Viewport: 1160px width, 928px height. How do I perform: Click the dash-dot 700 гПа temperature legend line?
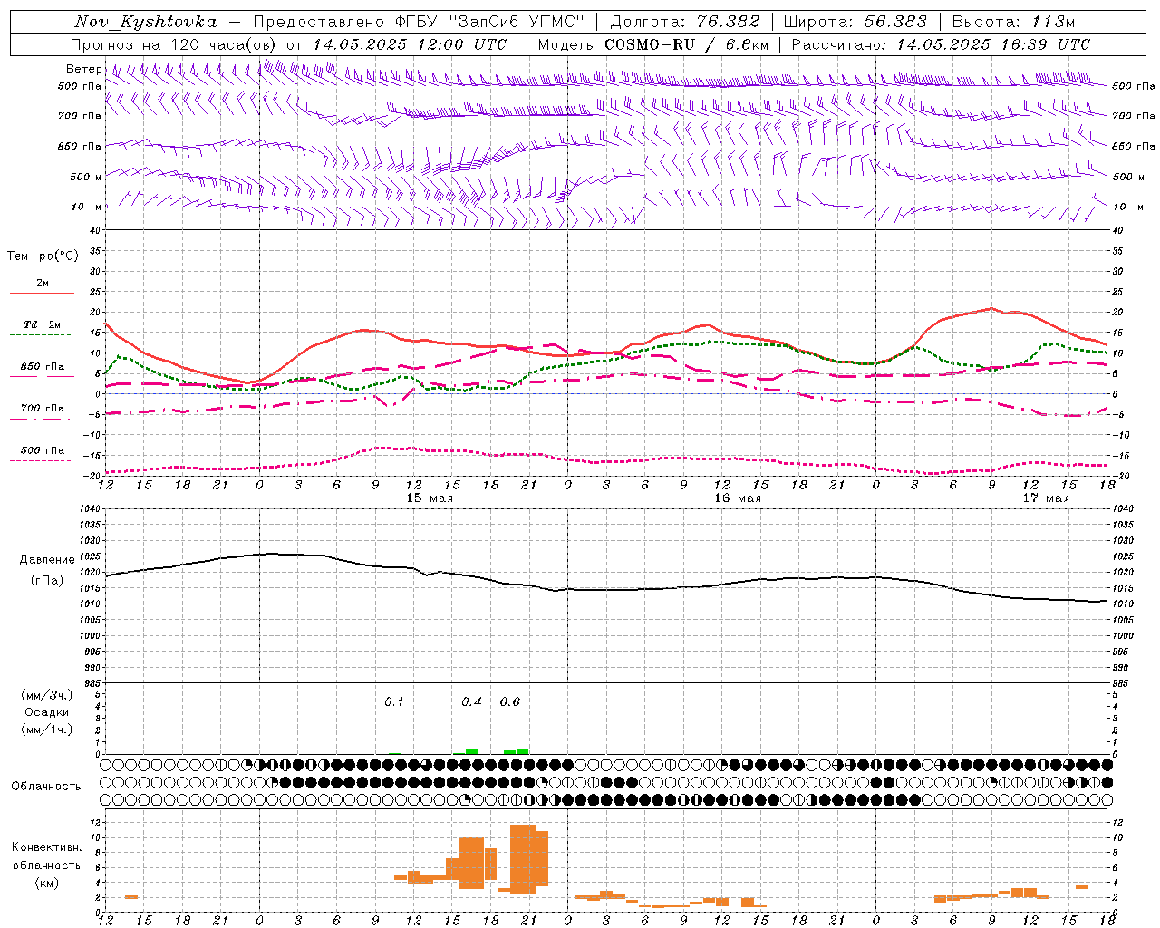click(x=42, y=419)
